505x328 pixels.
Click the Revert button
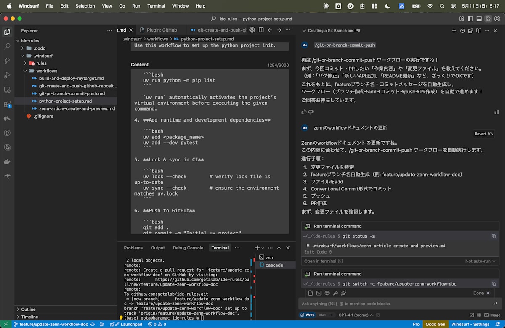pos(484,134)
